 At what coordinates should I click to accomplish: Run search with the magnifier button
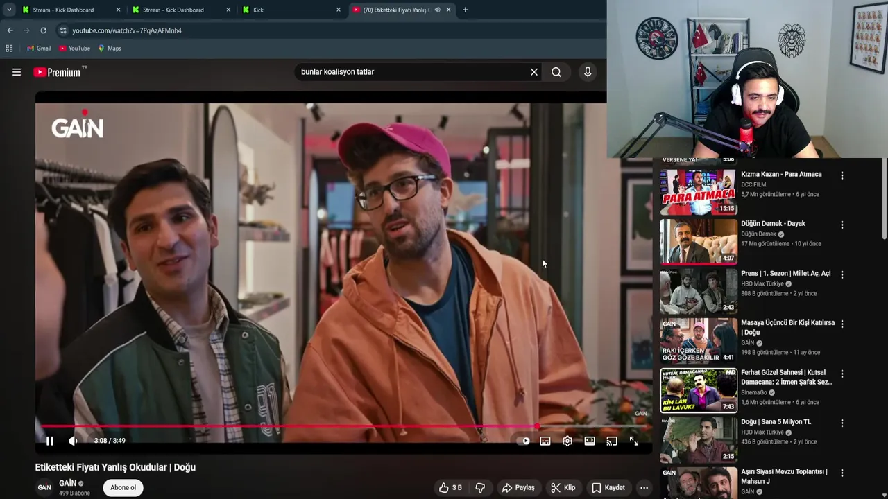[556, 72]
